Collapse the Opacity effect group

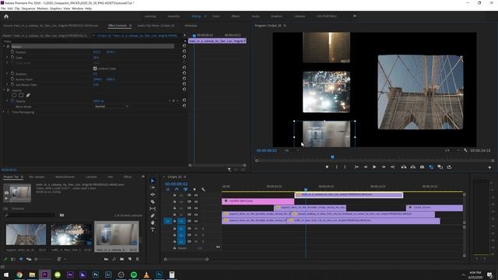pyautogui.click(x=4, y=90)
